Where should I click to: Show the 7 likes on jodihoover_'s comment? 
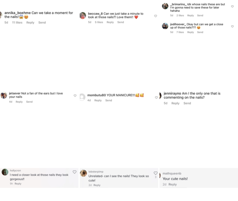point(180,32)
